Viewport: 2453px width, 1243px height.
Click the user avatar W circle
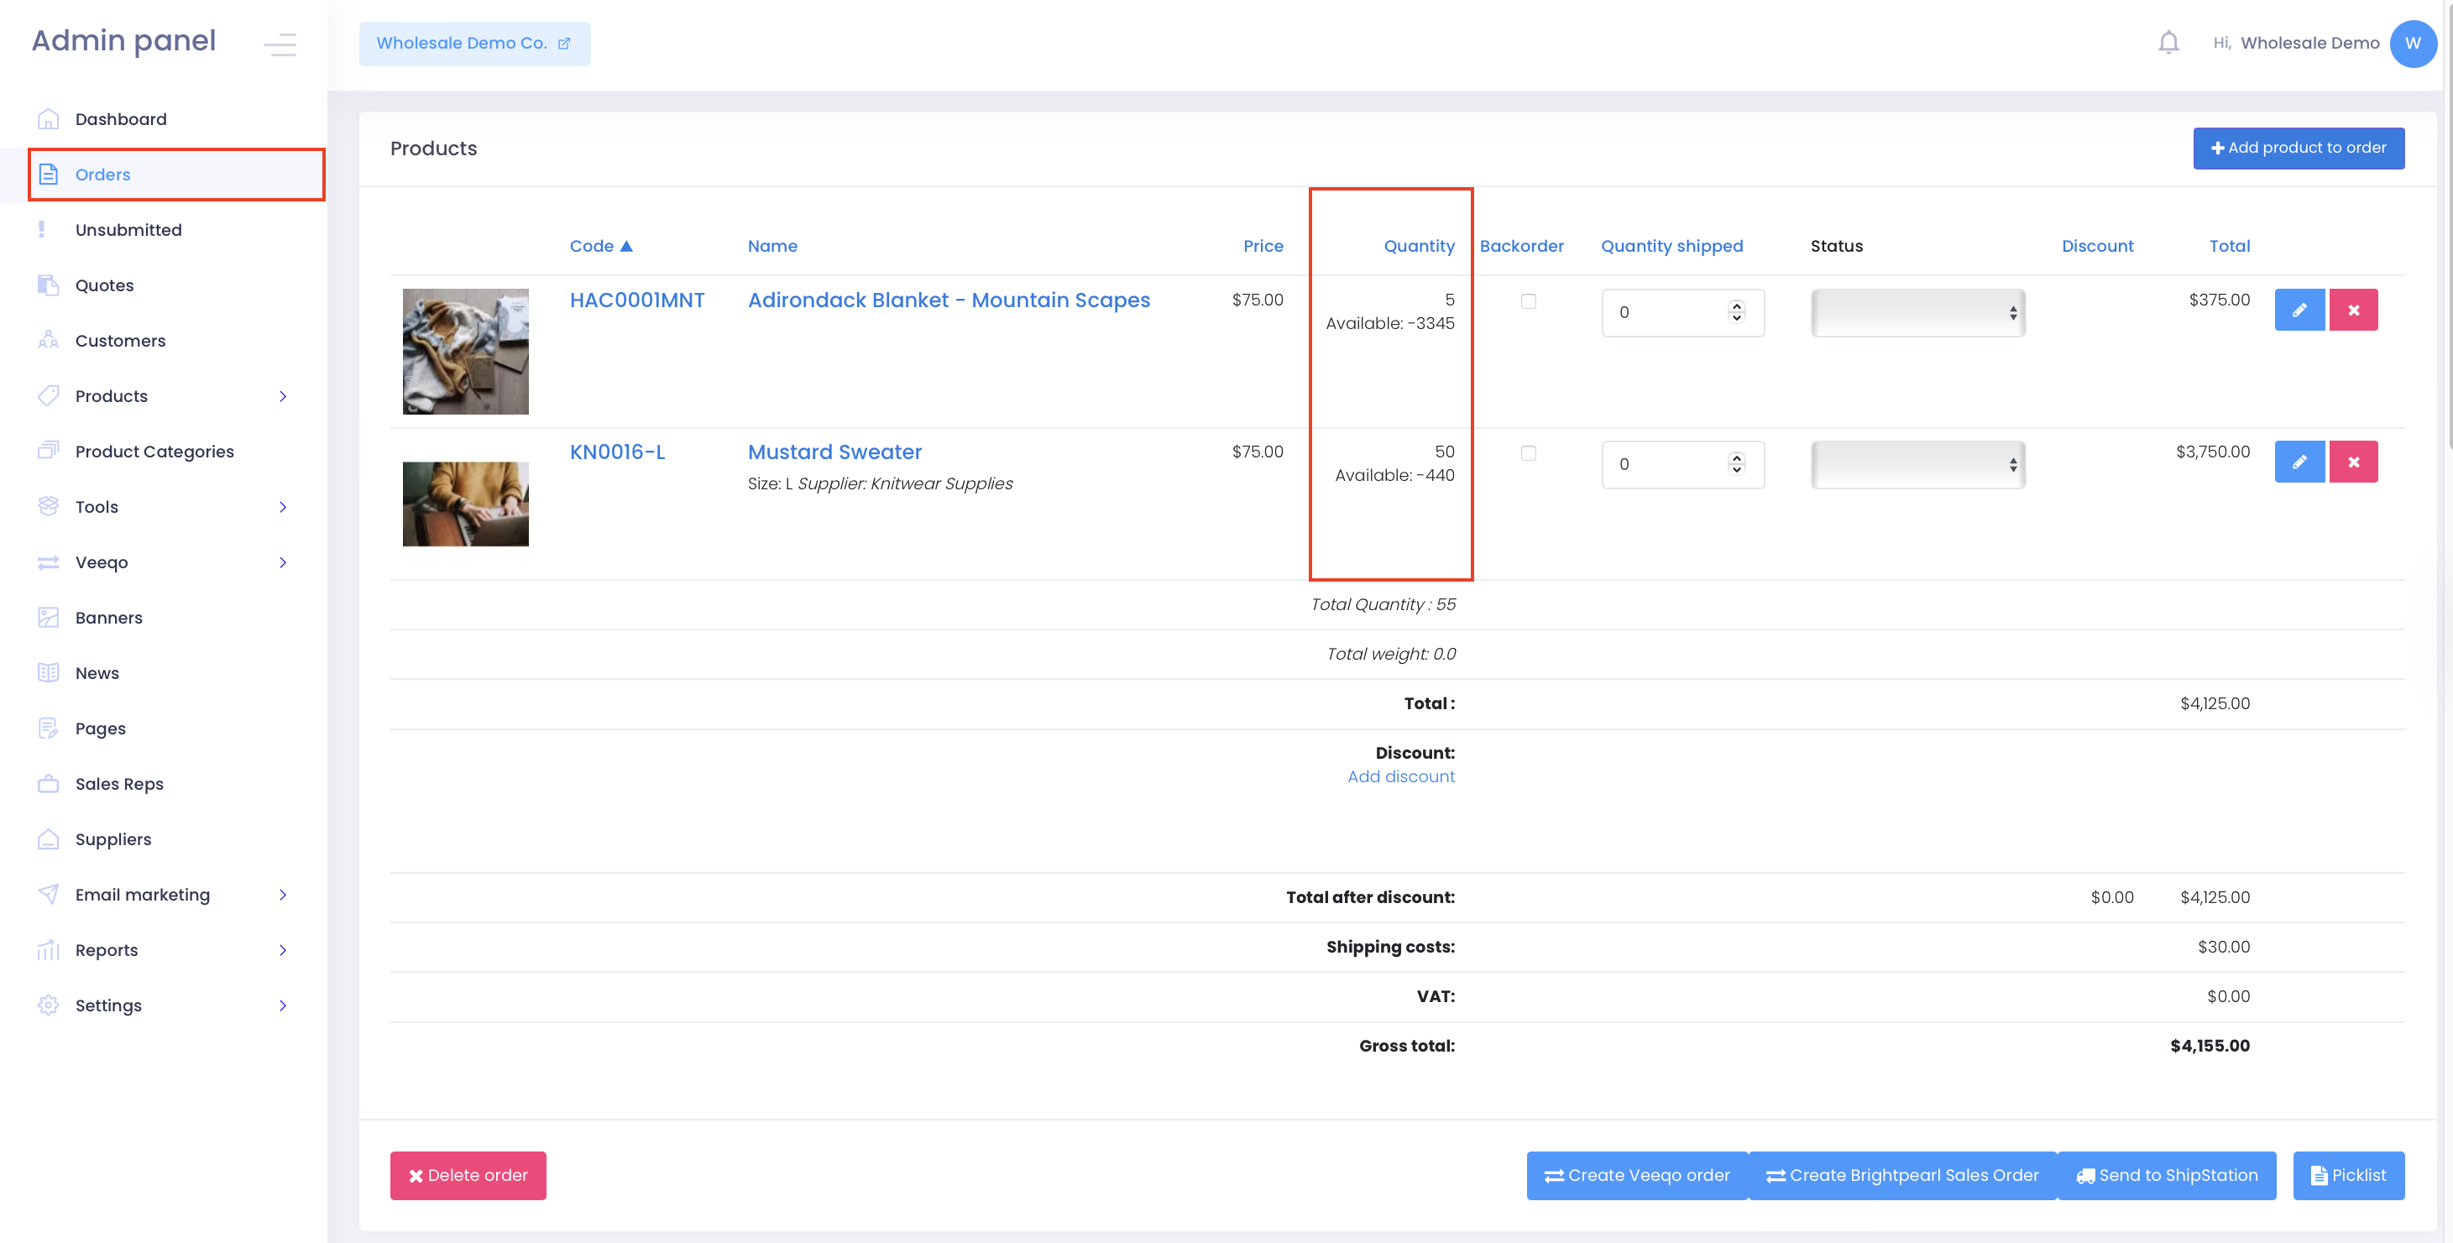pyautogui.click(x=2412, y=44)
